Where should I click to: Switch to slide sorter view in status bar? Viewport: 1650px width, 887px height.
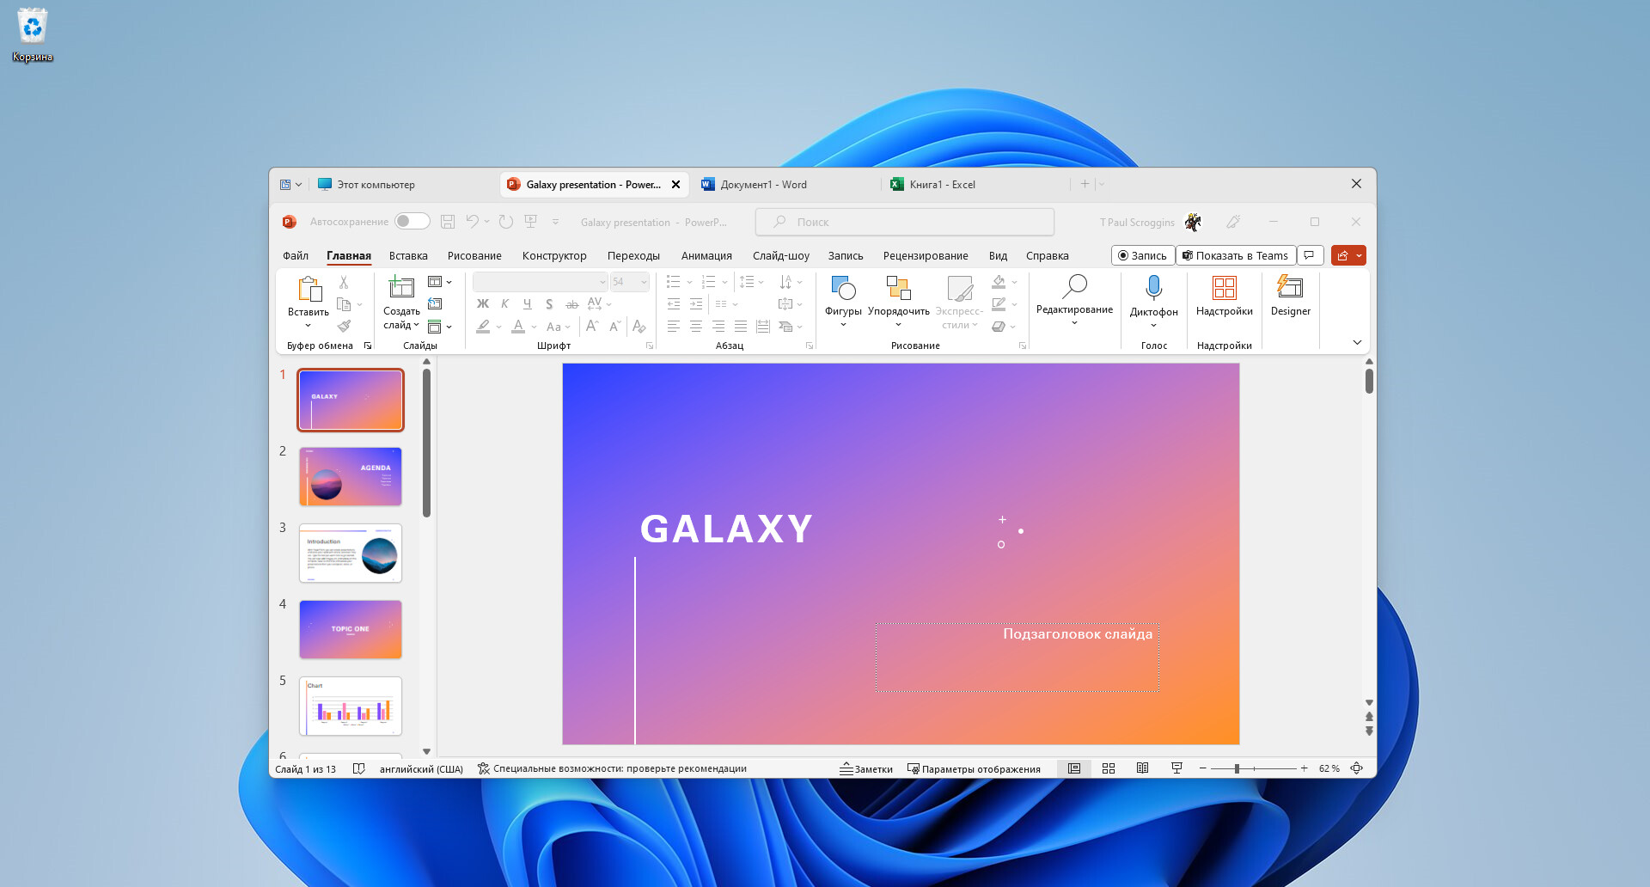point(1109,768)
